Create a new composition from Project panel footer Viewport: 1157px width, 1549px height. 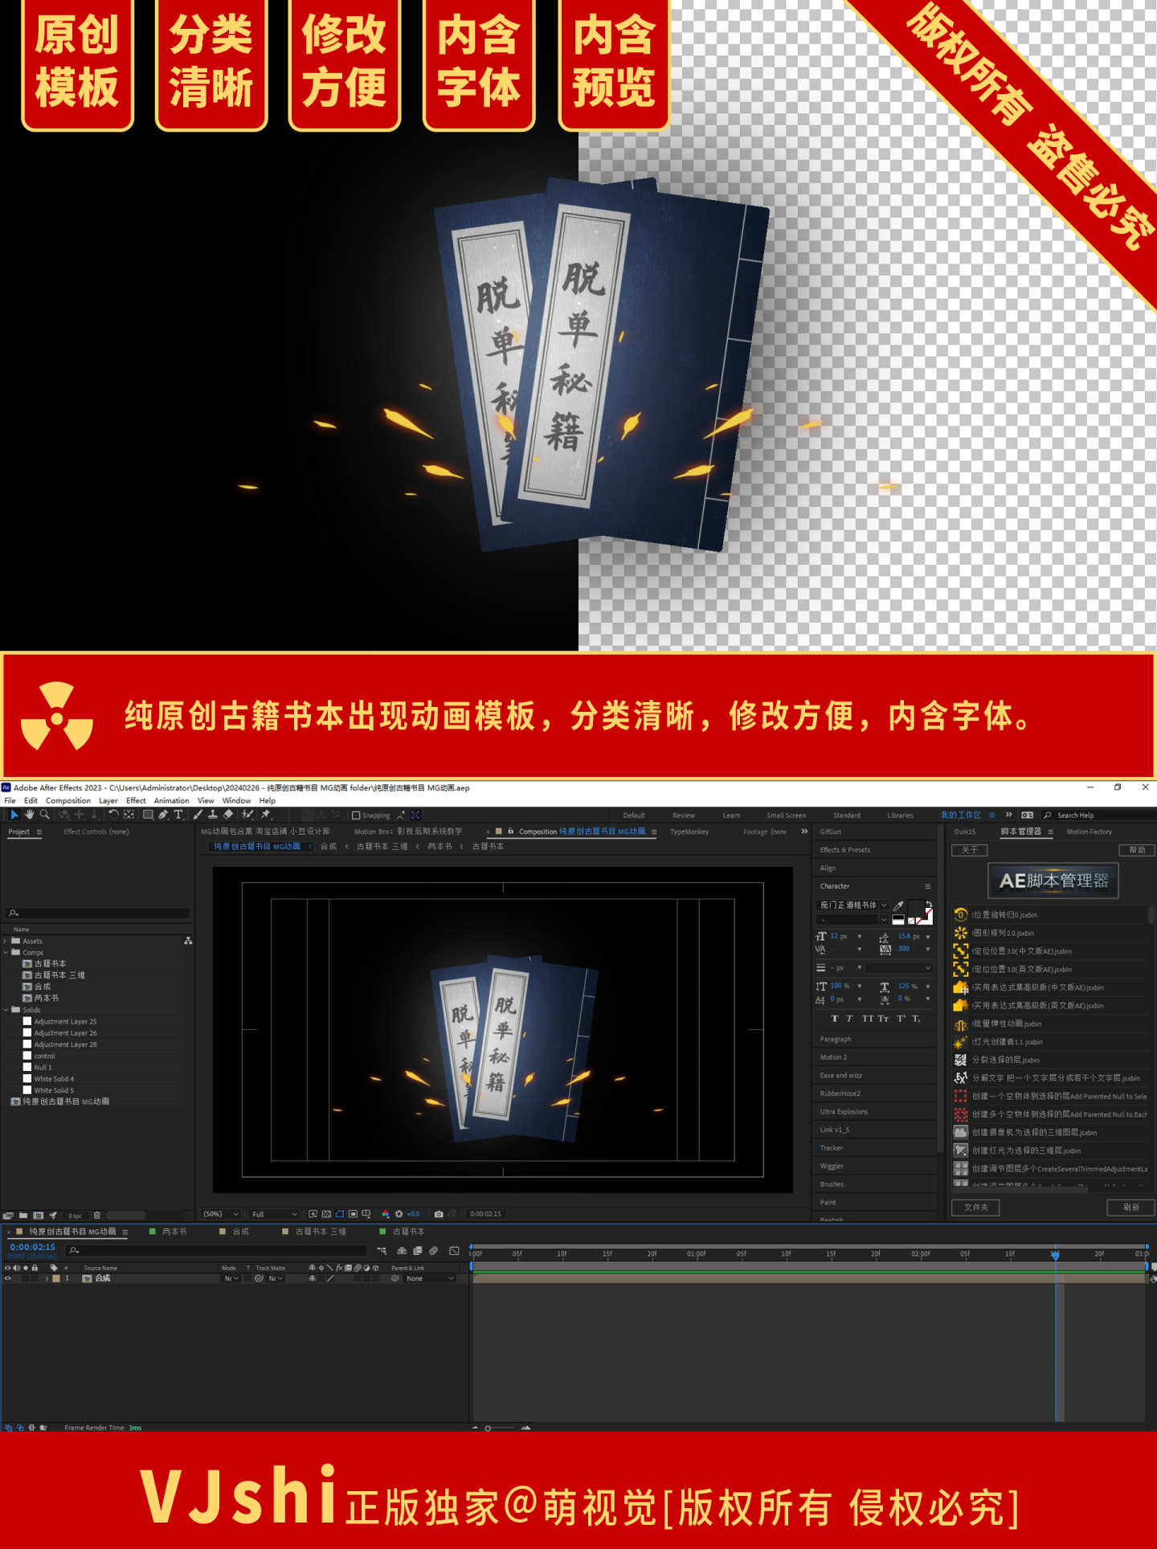(x=38, y=1216)
